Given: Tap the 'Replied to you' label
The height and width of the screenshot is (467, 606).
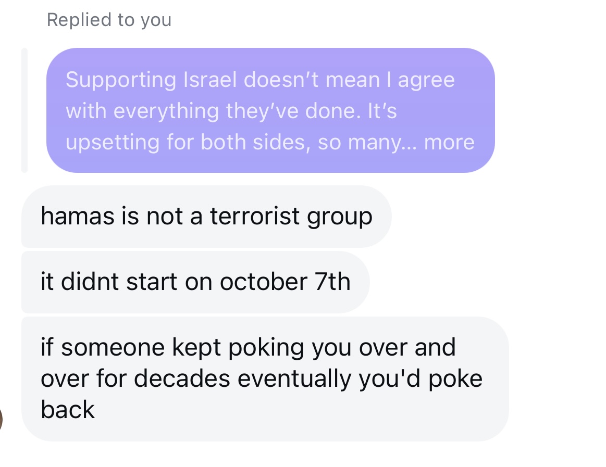Looking at the screenshot, I should point(109,20).
